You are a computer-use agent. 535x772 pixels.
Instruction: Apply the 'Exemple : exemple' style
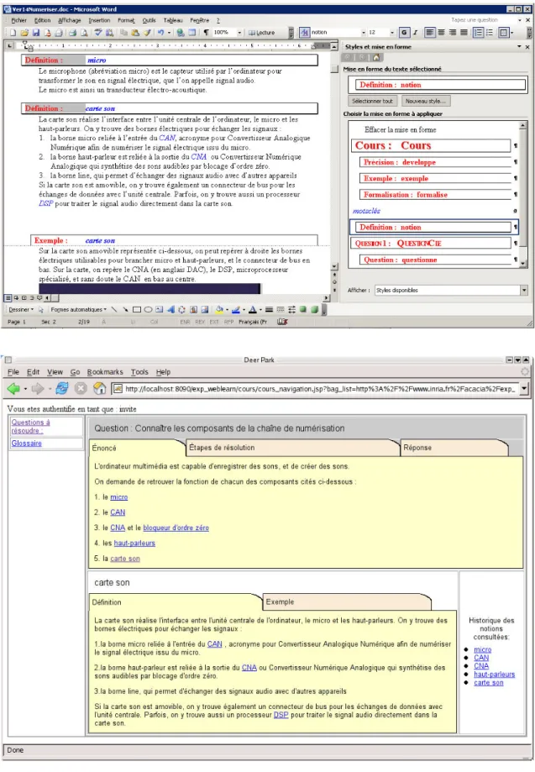pyautogui.click(x=435, y=178)
